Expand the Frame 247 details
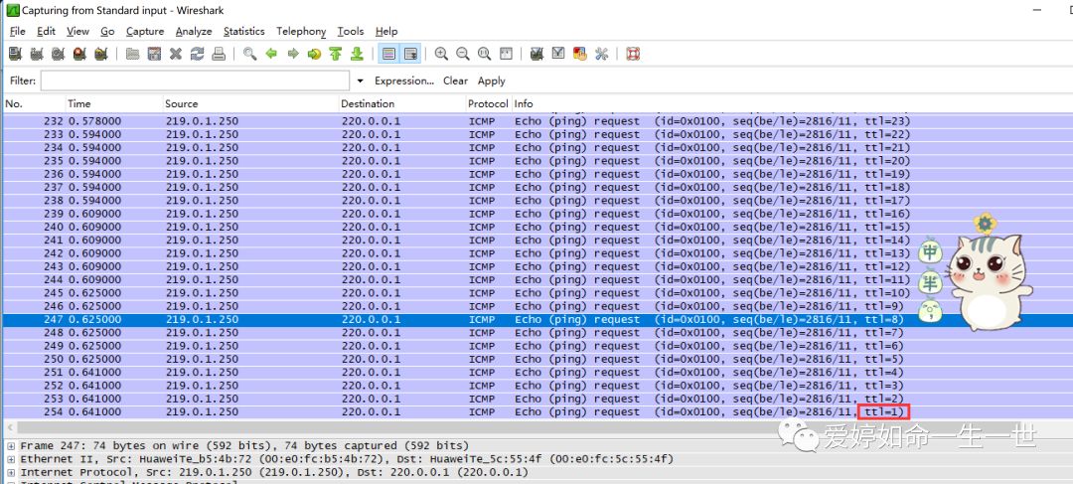The width and height of the screenshot is (1073, 484). pos(11,445)
